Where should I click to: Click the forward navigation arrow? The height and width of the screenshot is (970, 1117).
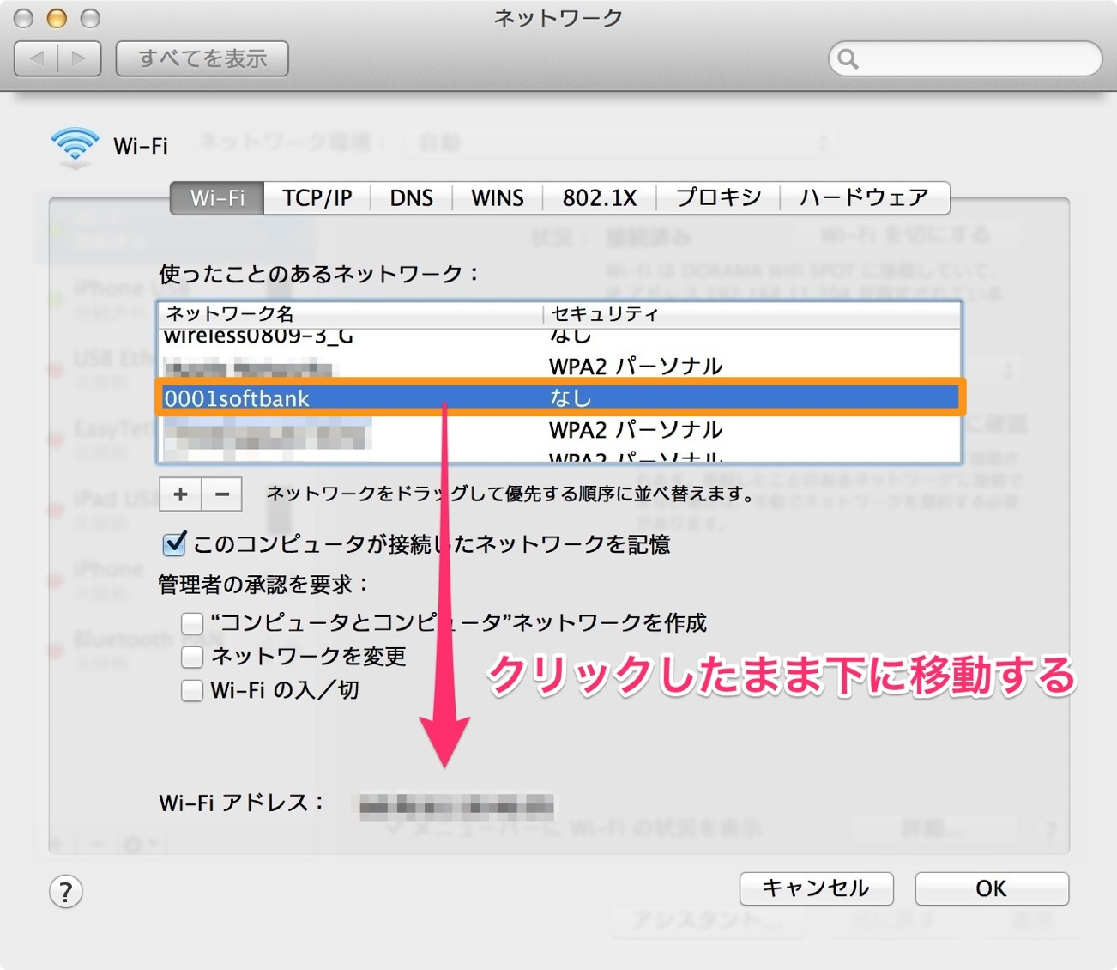coord(80,58)
